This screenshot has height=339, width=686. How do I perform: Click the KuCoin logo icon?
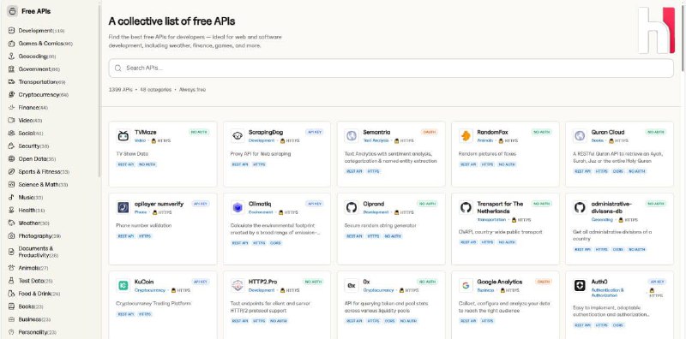(x=123, y=286)
